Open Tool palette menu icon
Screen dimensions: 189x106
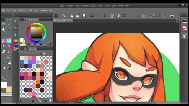pos(3,19)
